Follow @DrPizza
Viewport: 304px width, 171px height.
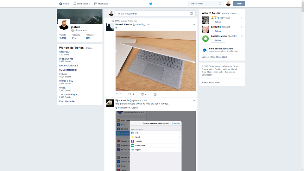pyautogui.click(x=218, y=22)
